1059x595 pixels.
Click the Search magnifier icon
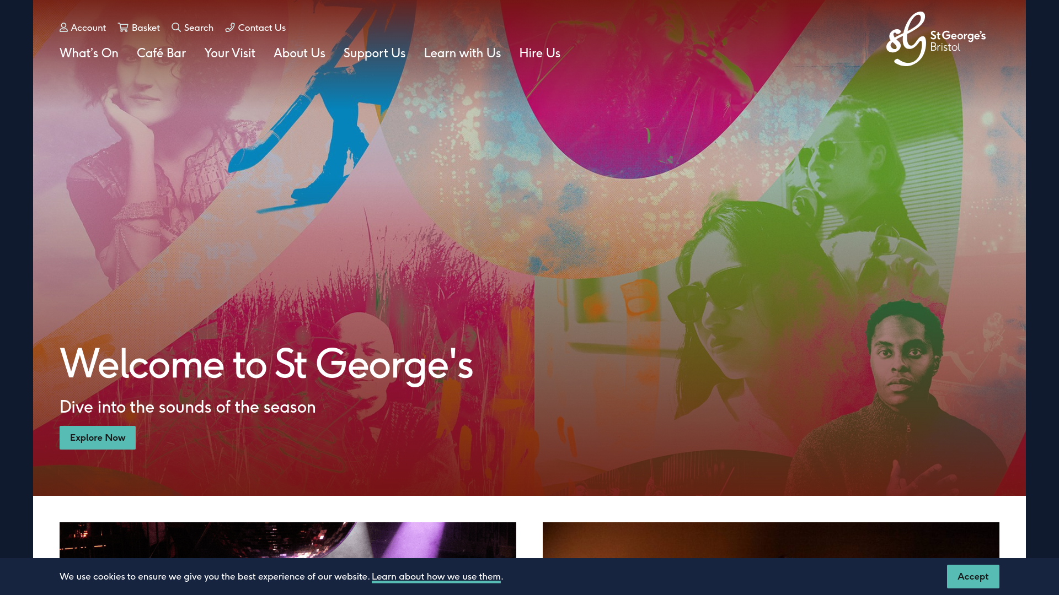point(176,28)
